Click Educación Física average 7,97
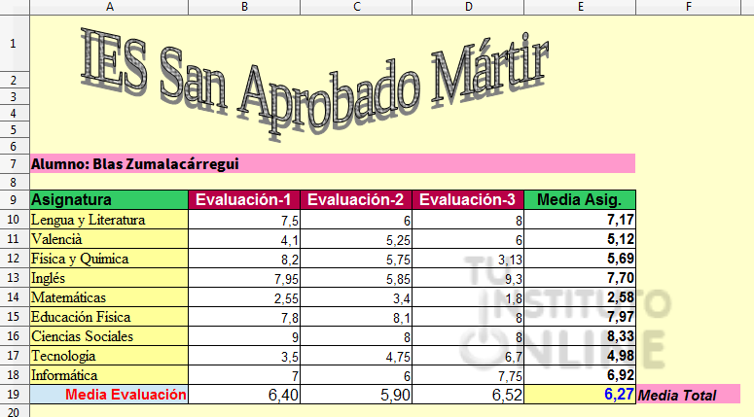The width and height of the screenshot is (754, 417). (580, 317)
